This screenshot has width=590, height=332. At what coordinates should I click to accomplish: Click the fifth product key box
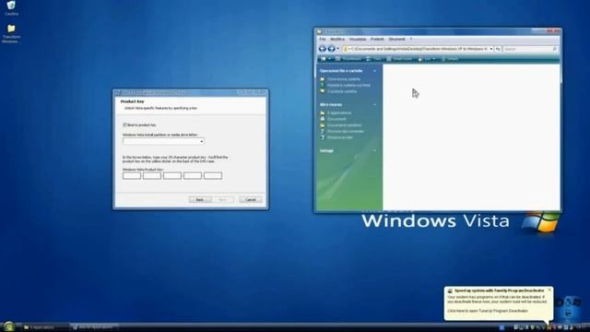coord(213,176)
